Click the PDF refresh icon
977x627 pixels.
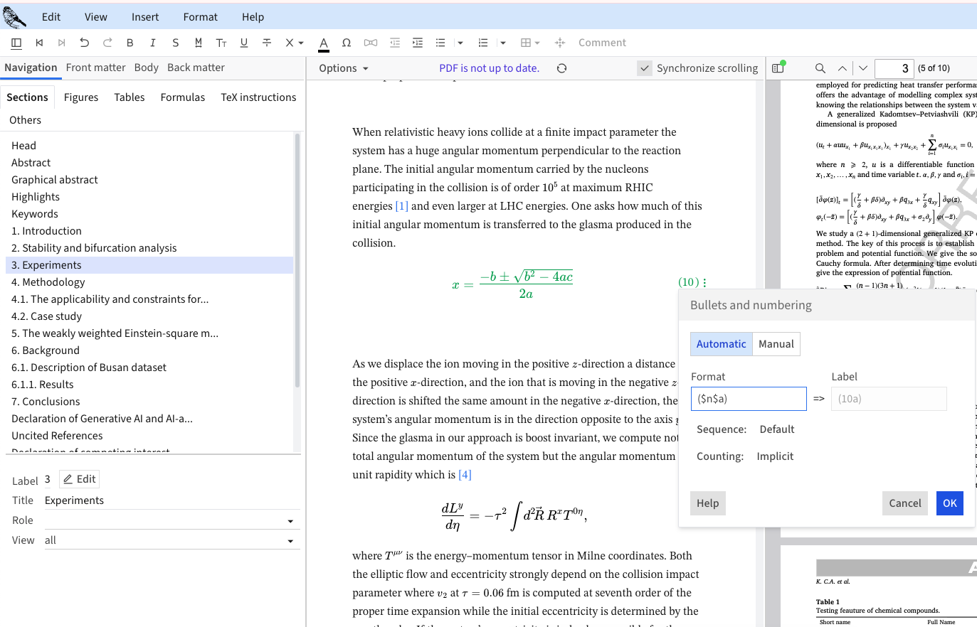coord(561,68)
